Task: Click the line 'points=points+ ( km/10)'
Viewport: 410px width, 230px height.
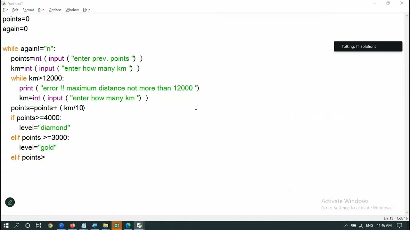Action: pyautogui.click(x=48, y=108)
